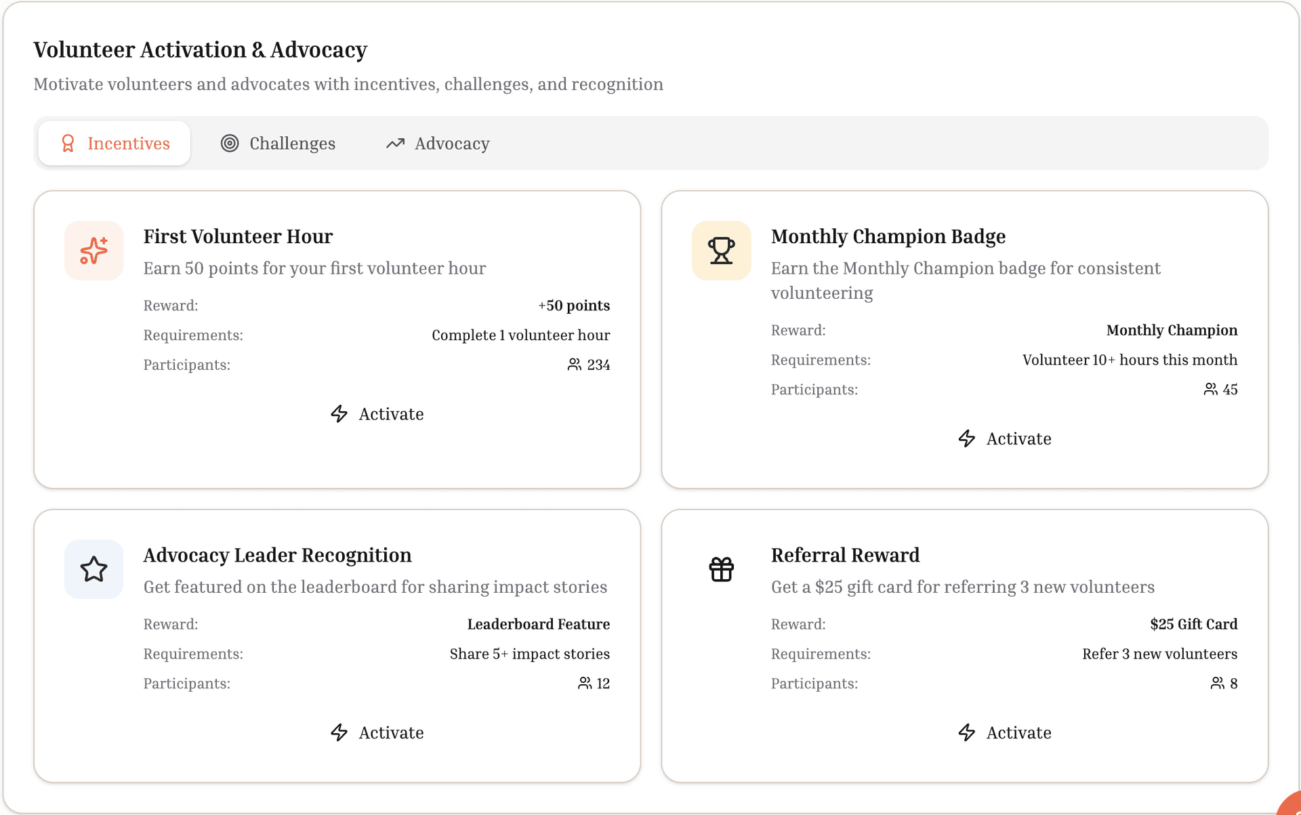Click the participants people icon showing 8

[x=1216, y=683]
